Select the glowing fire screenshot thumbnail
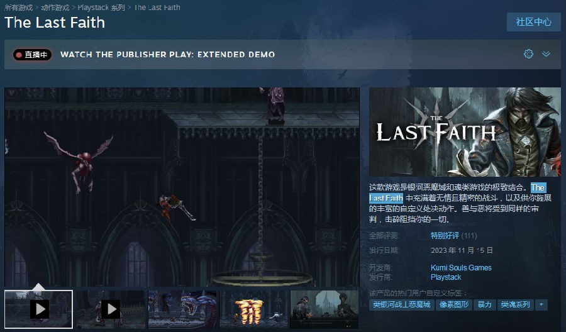Screen dimensions: 566x332 click(253, 309)
